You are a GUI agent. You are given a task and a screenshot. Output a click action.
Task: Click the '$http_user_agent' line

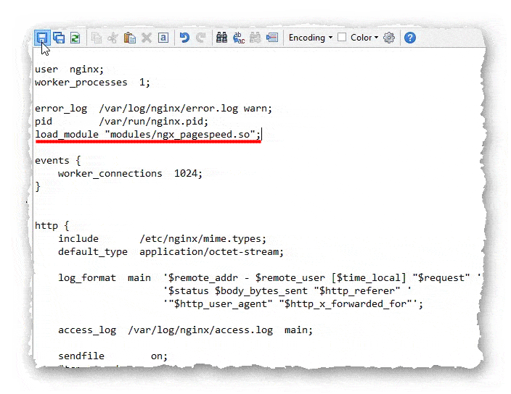(293, 303)
